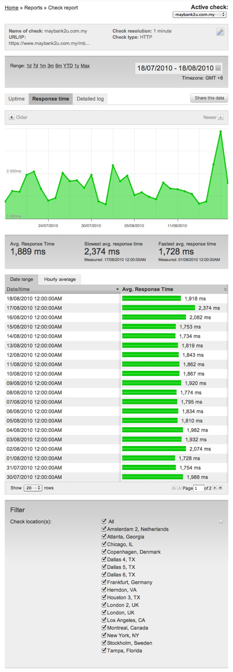
Task: Click the Date/time column header
Action: point(63,289)
